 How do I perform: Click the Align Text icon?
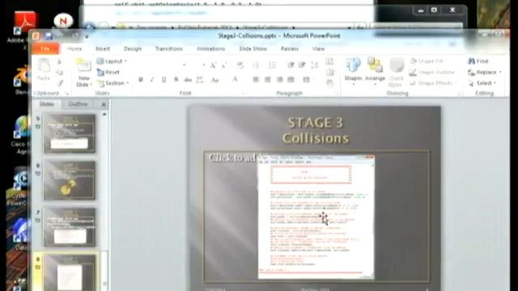point(329,72)
